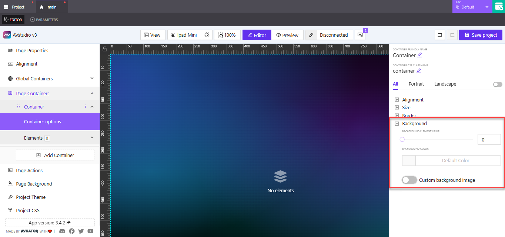
Task: Open the Discord icon in the footer
Action: coord(62,231)
